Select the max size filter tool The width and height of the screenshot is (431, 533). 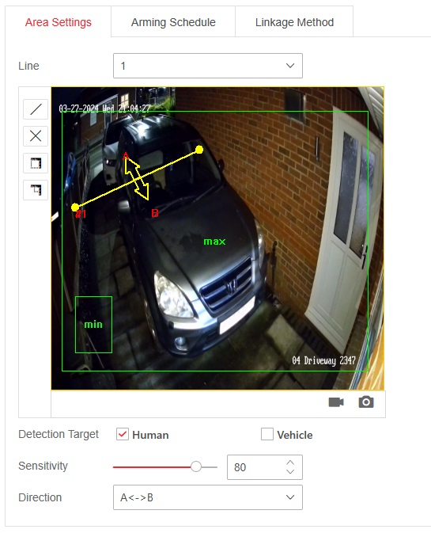(36, 163)
